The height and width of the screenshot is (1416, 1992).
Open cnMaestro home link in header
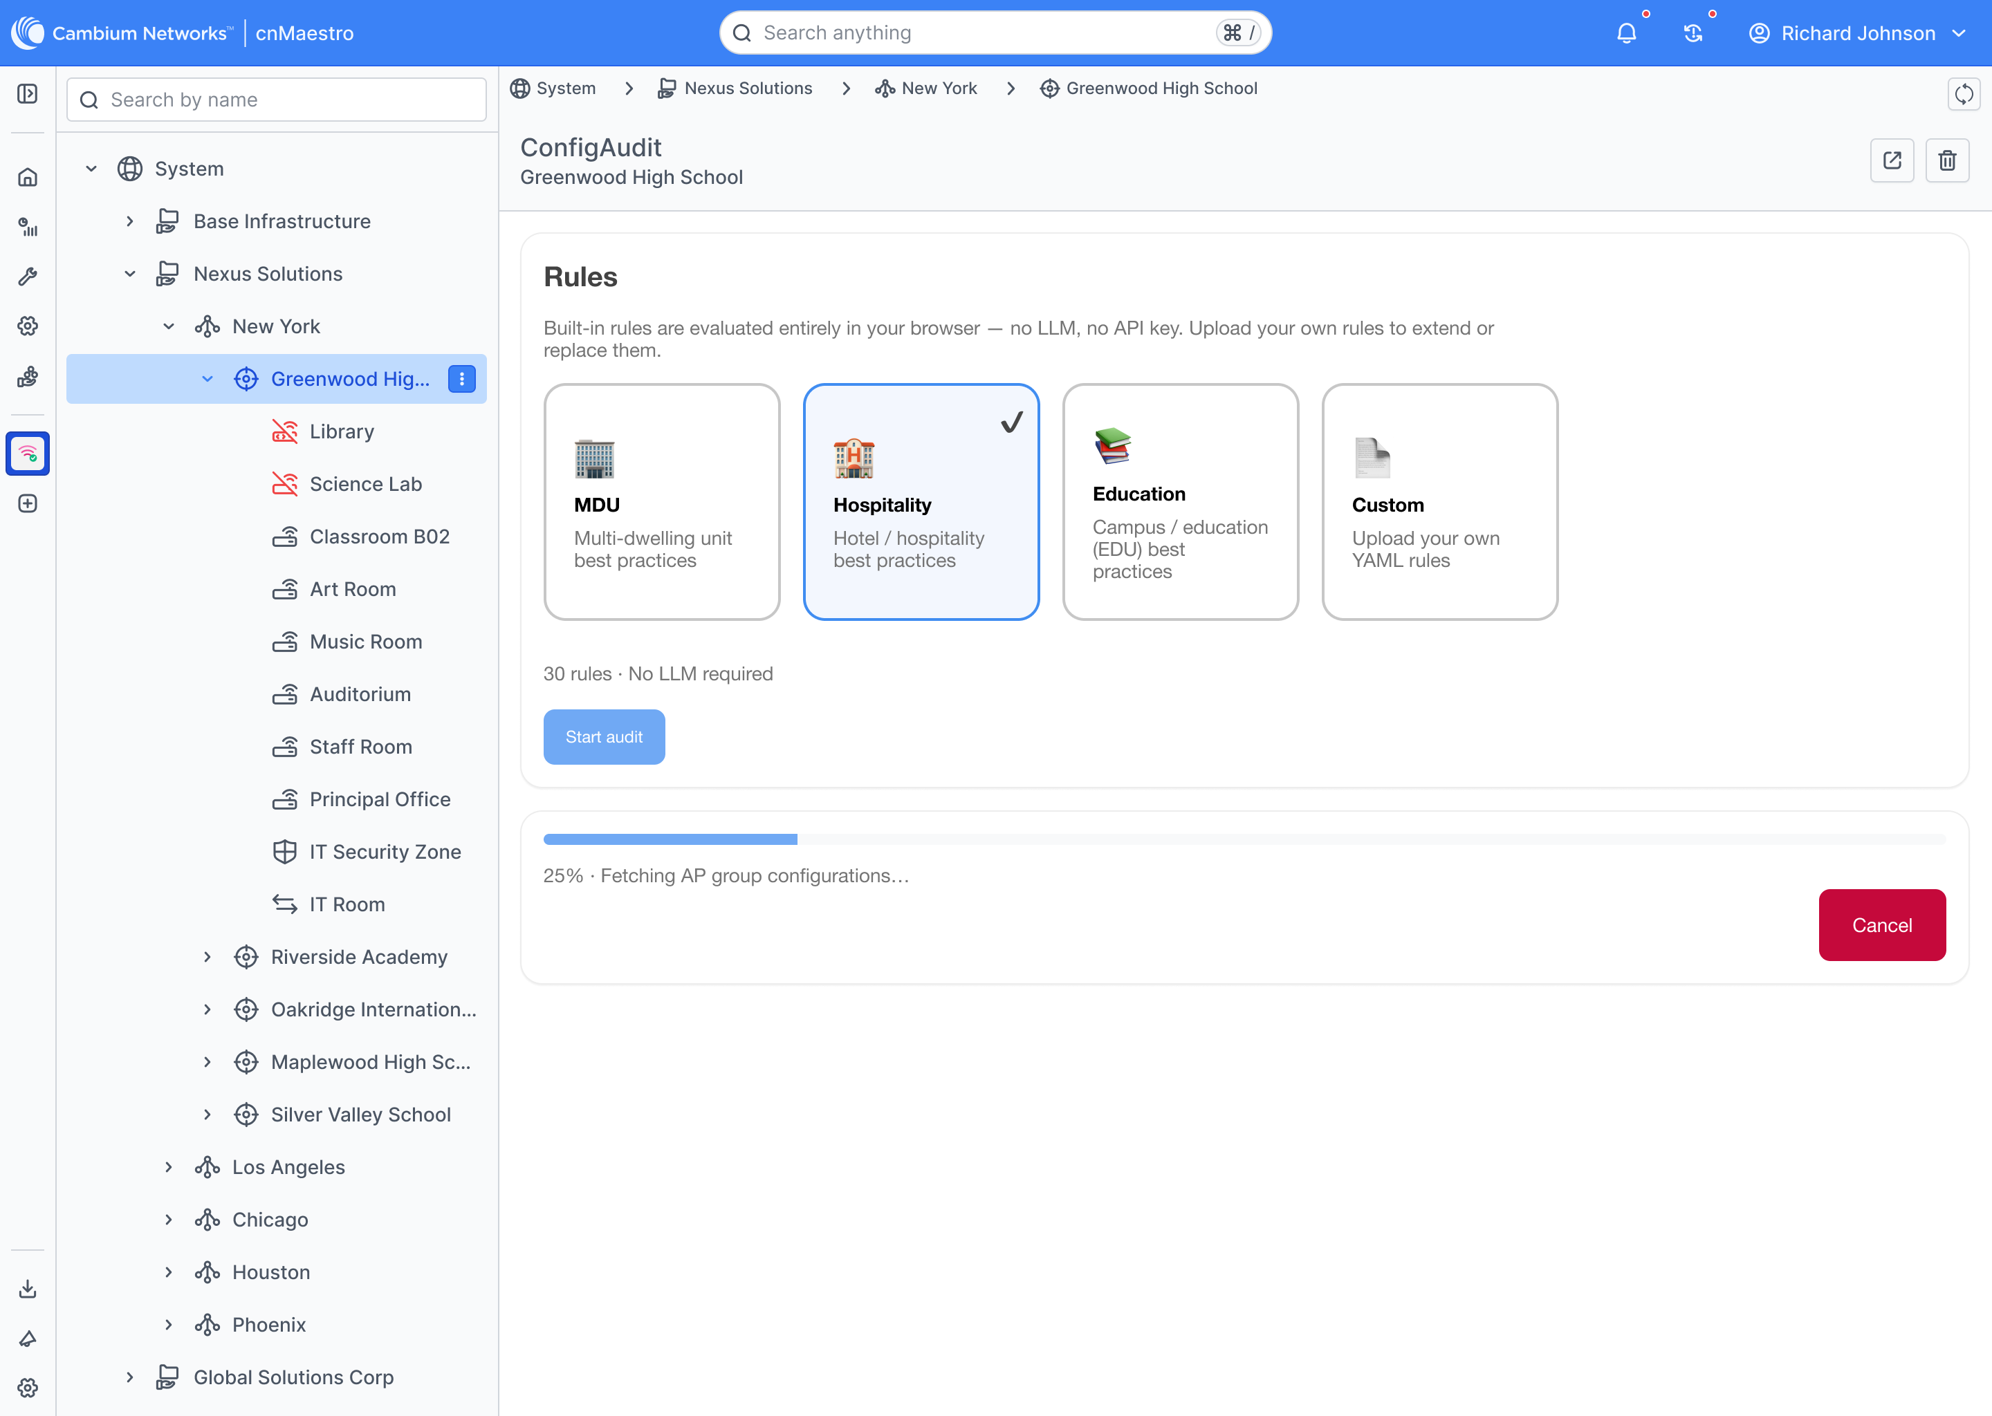coord(304,33)
